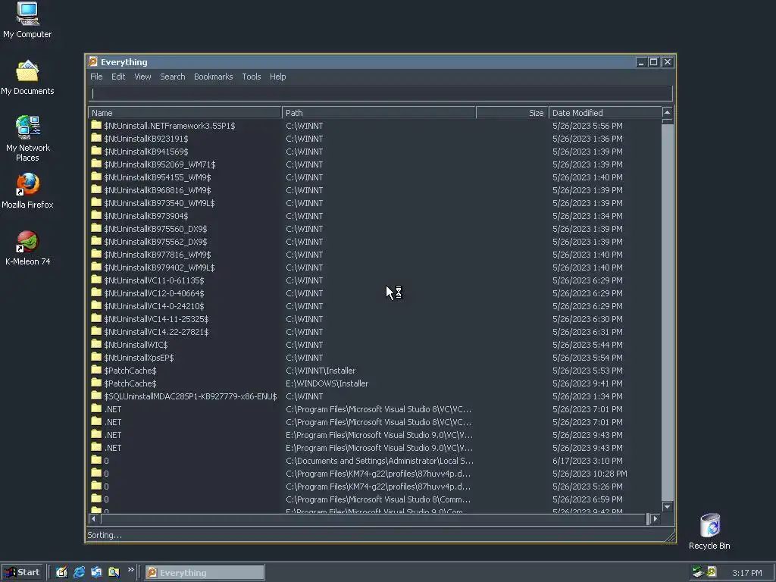Select folder icon of $NtUninstallKB979402_WM9L$
This screenshot has width=776, height=582.
click(x=96, y=267)
